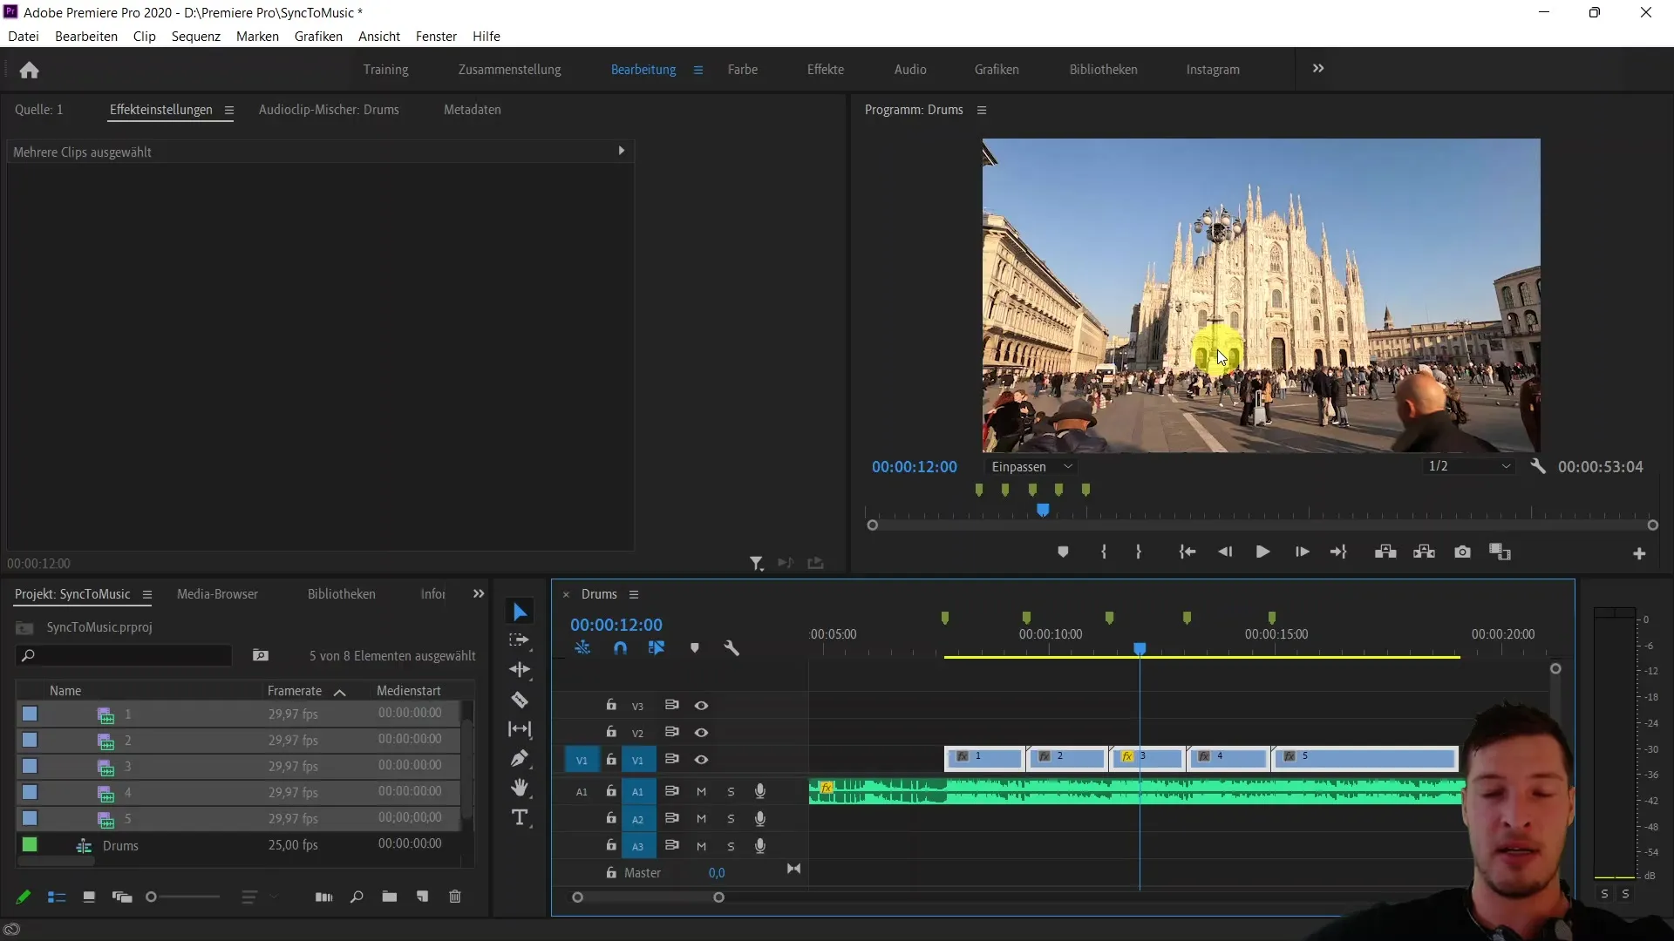Open Comparison View button
Screen dimensions: 1674x941
tap(1500, 552)
